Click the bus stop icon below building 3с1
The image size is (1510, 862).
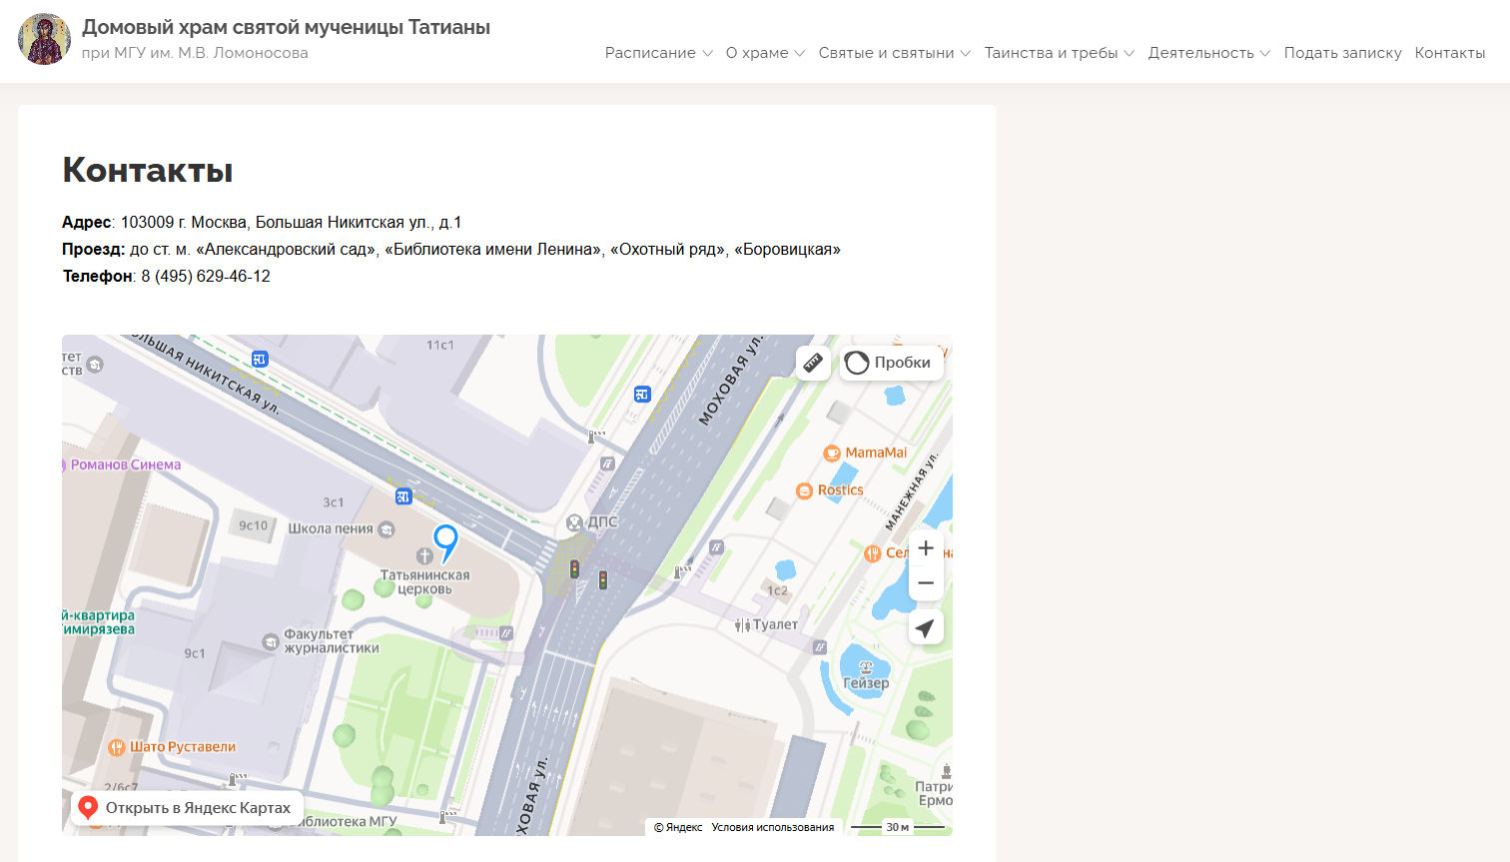(403, 496)
